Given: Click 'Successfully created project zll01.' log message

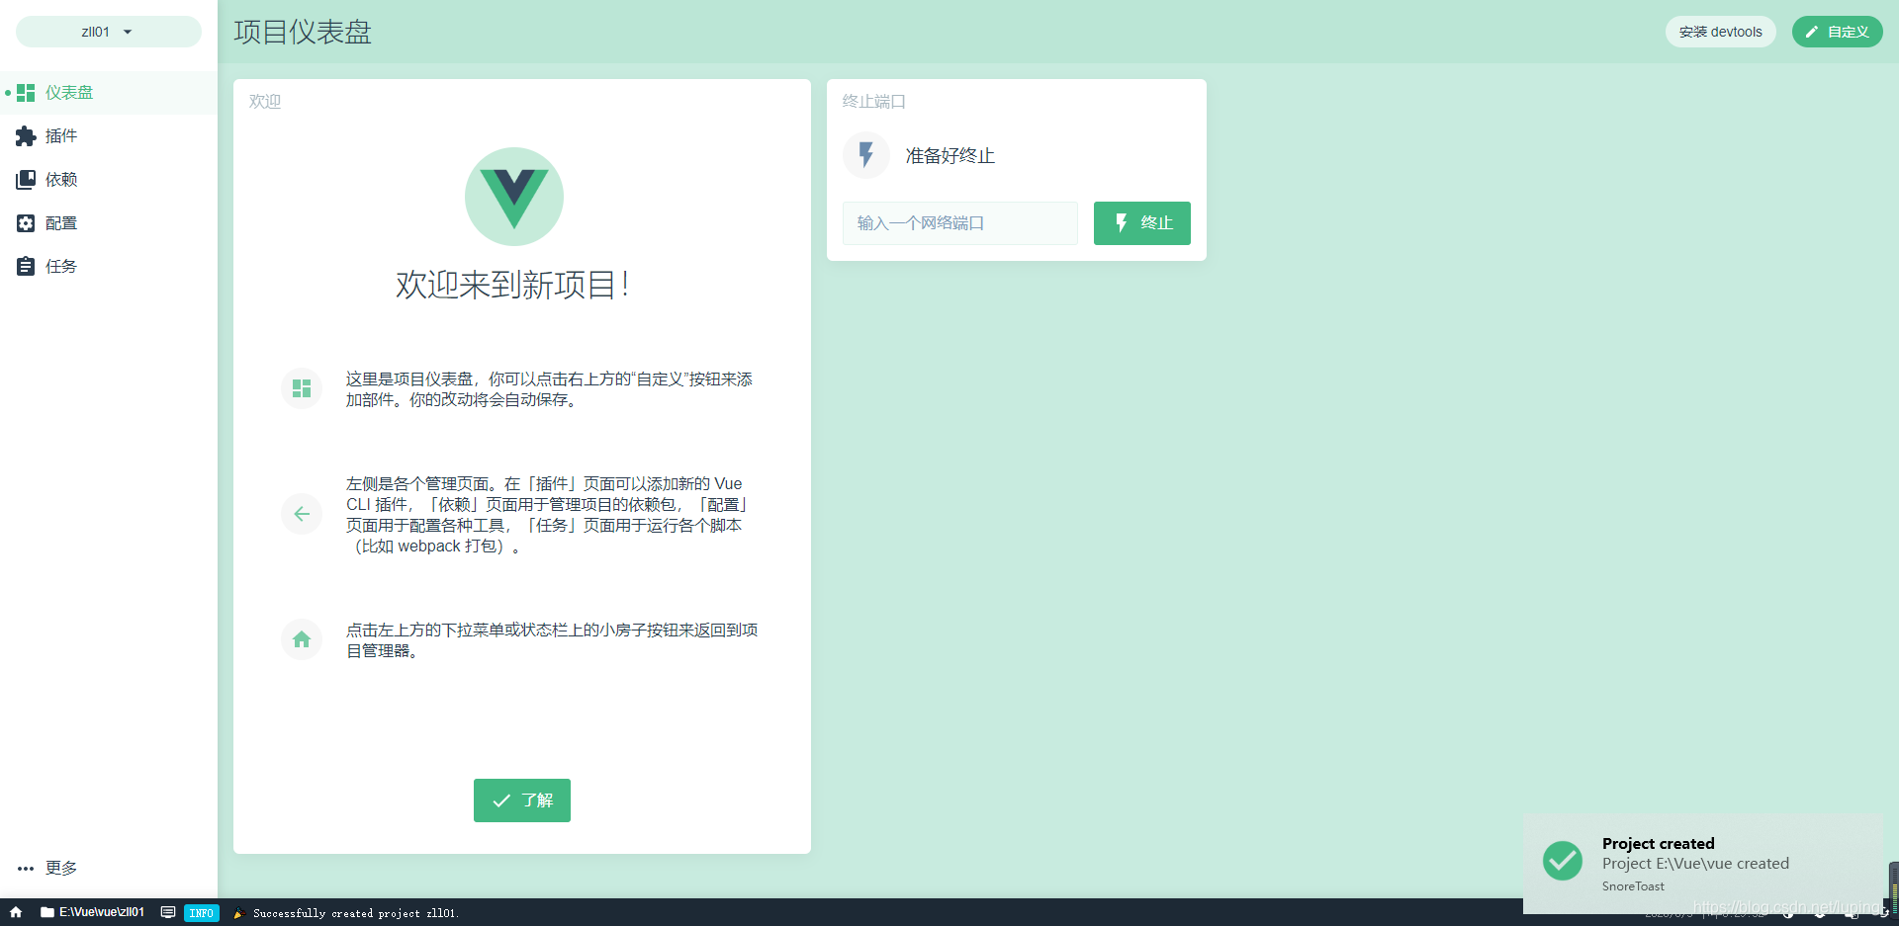Looking at the screenshot, I should 356,913.
